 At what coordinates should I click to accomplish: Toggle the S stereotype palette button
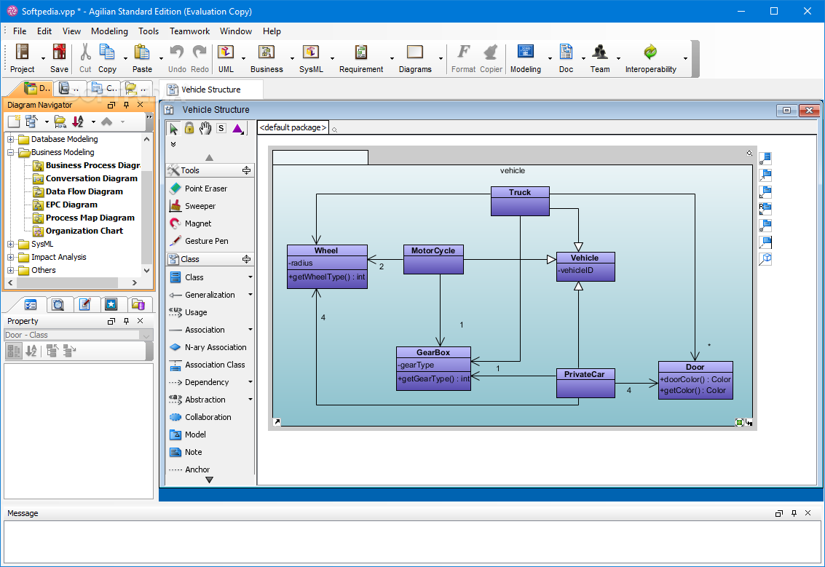pos(221,128)
